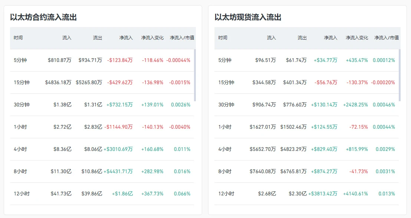The width and height of the screenshot is (411, 218).
Task: Select the +282.98% change cell
Action: point(152,172)
